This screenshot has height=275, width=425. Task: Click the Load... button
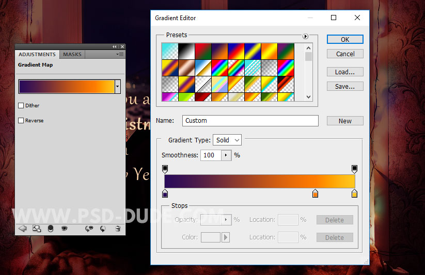click(x=345, y=72)
